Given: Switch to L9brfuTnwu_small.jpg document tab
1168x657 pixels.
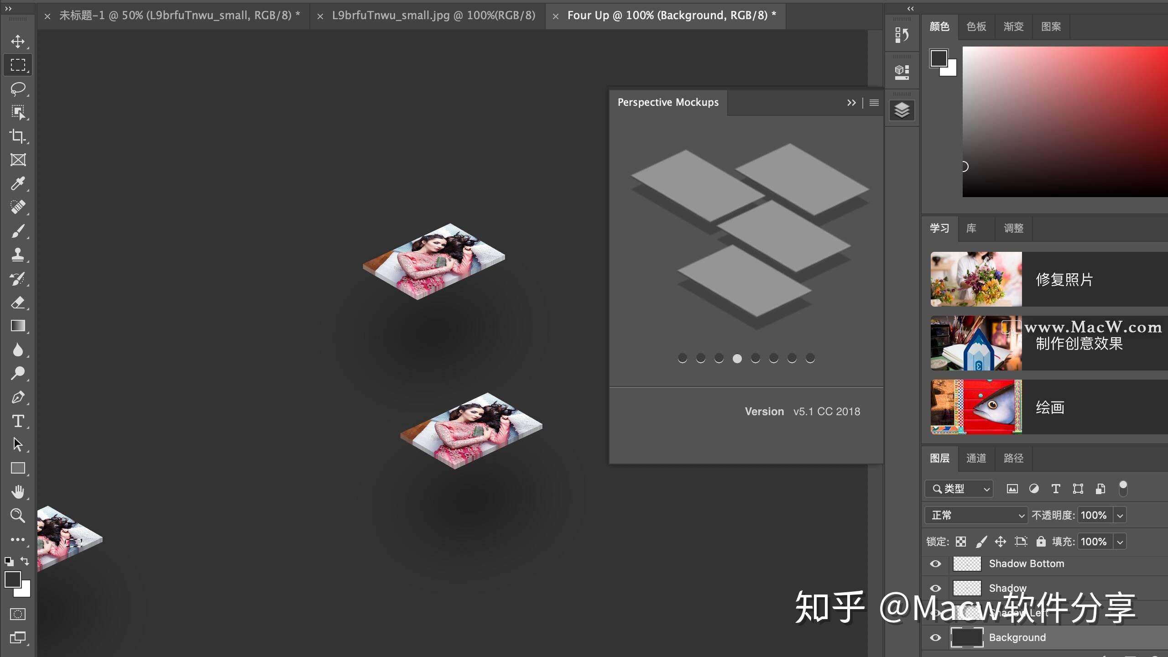Looking at the screenshot, I should tap(433, 16).
